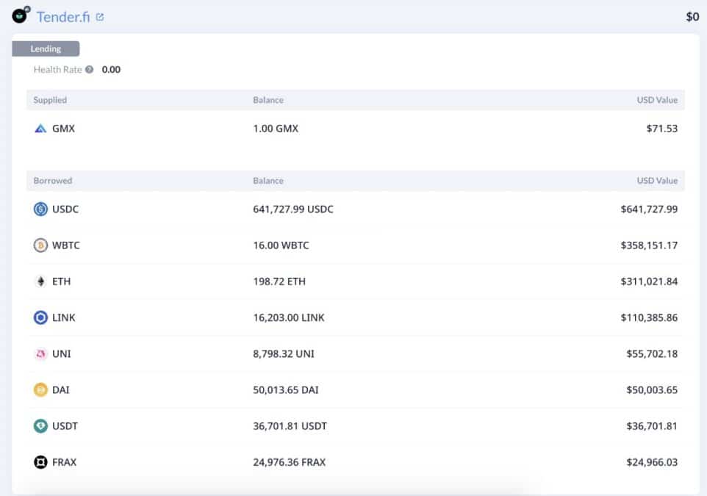The height and width of the screenshot is (496, 707).
Task: Click the USDT token icon
Action: [x=40, y=425]
